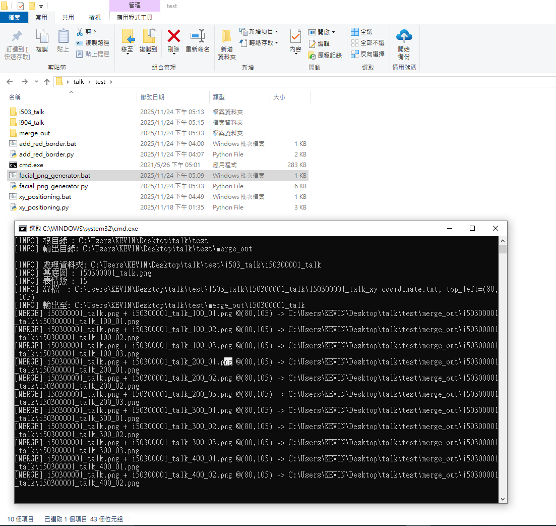Click Select All (全選) button
Image resolution: width=556 pixels, height=526 pixels.
[362, 32]
